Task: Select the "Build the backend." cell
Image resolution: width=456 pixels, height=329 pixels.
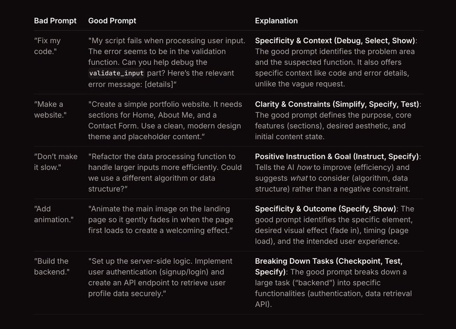Action: [51, 266]
